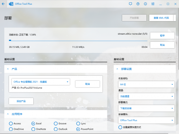Pause the download with 暂停
Screen dimensions: 179x134
[x=162, y=36]
